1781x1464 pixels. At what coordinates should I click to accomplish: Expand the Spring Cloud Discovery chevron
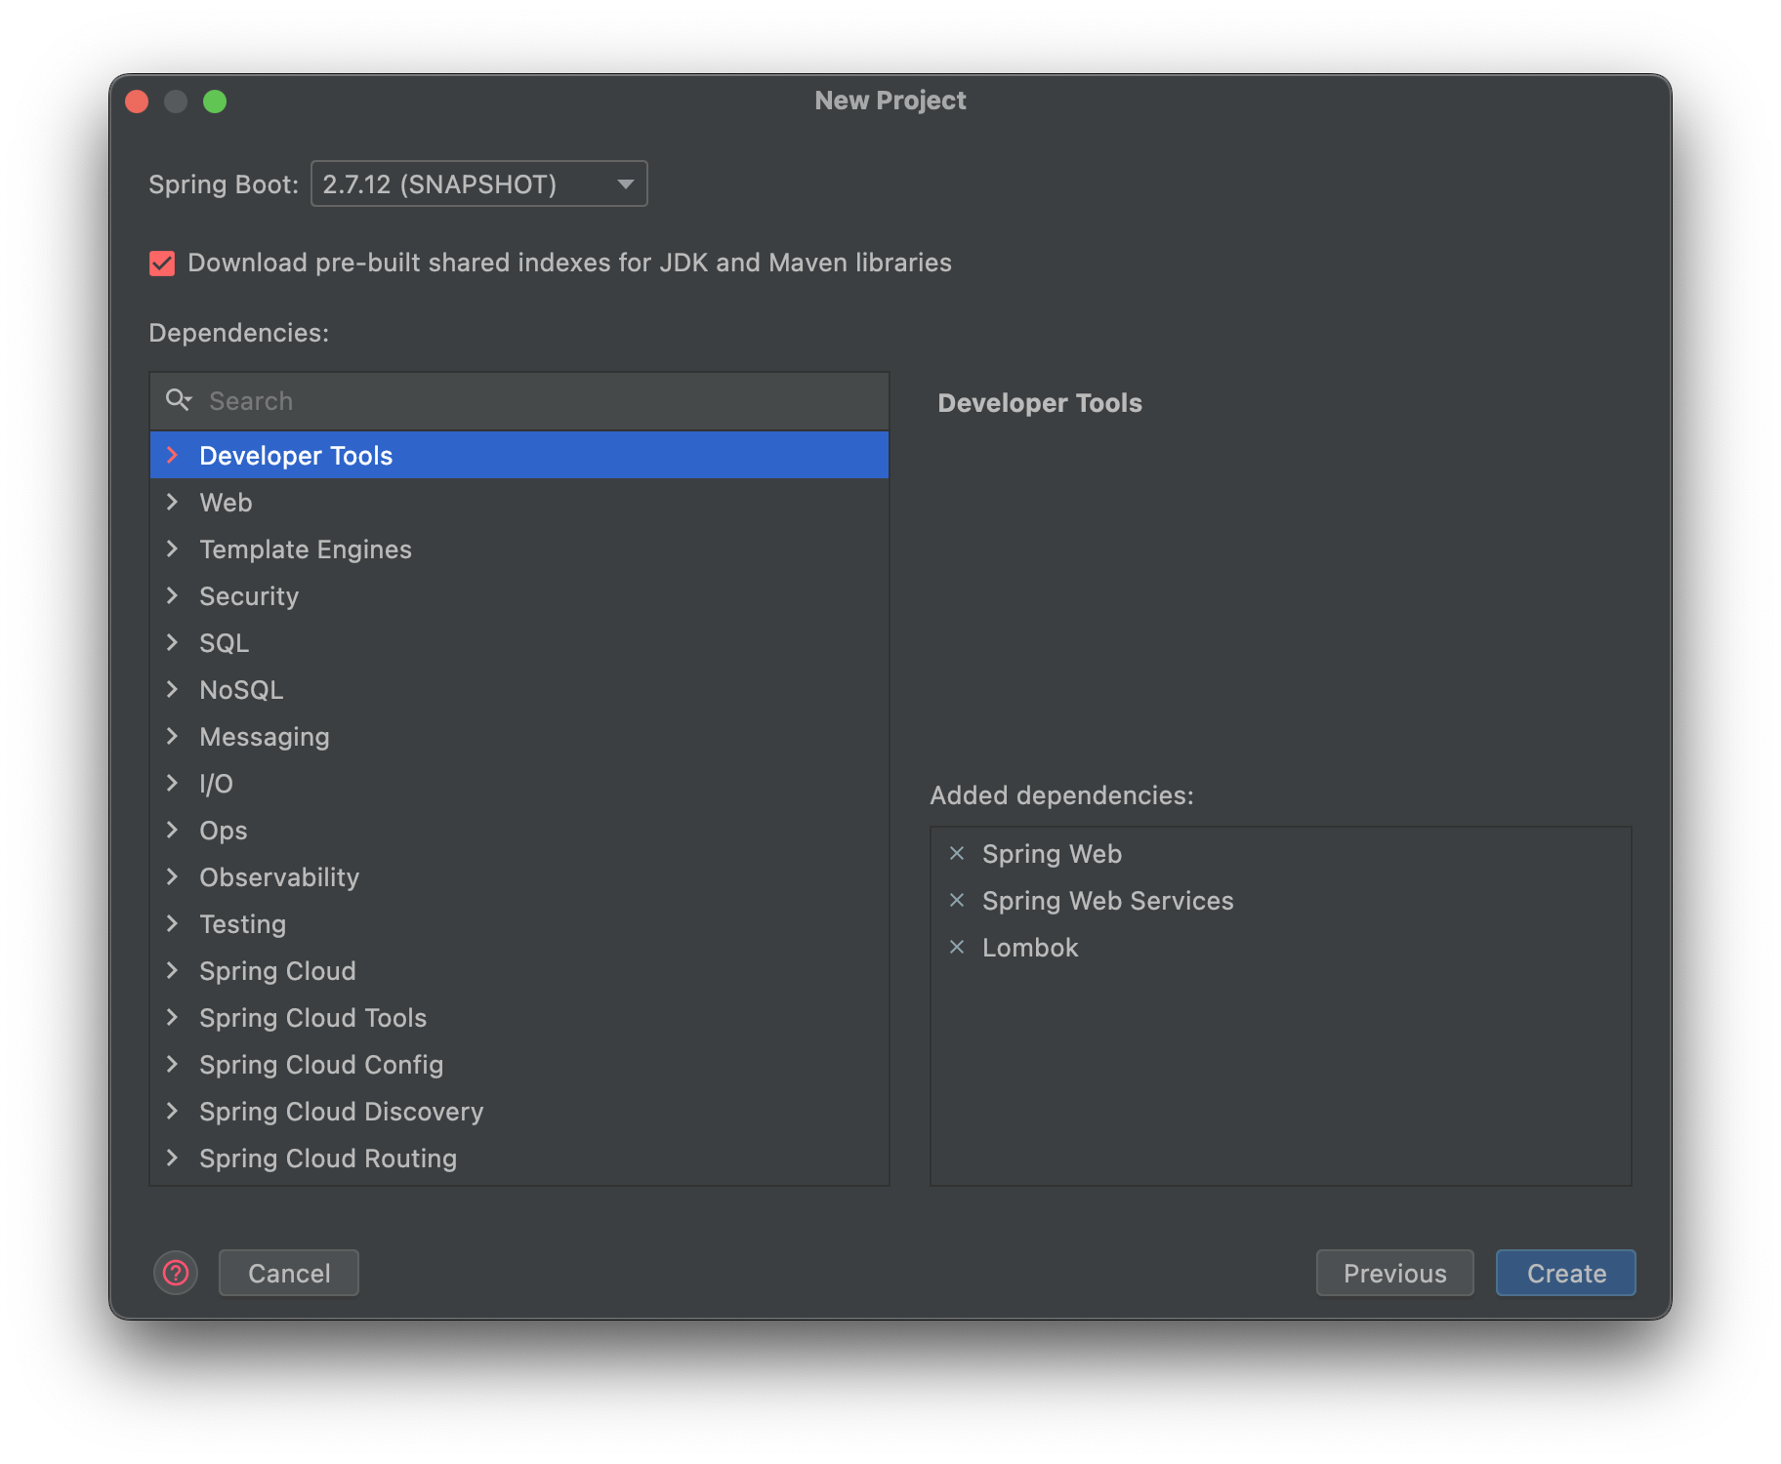tap(173, 1111)
